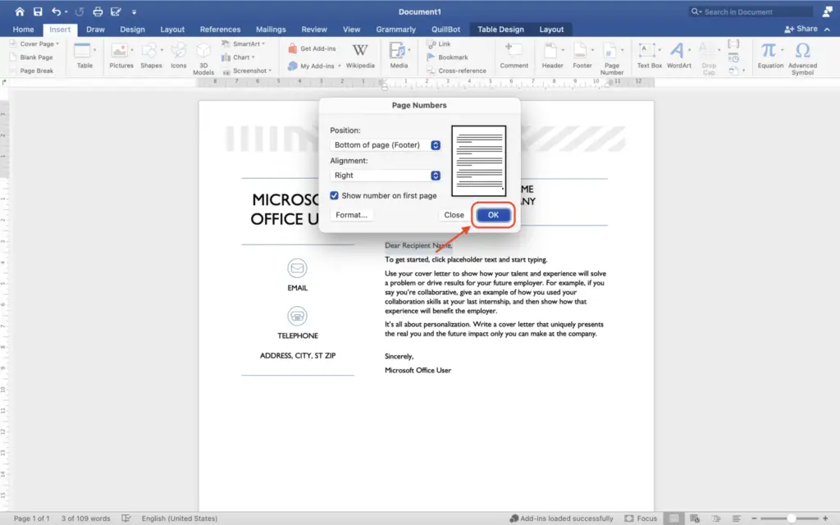Open the Shapes gallery
The image size is (840, 525).
click(151, 55)
